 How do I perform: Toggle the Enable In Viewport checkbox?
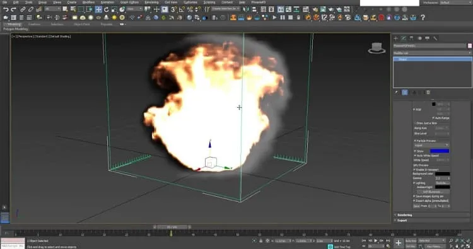point(414,170)
